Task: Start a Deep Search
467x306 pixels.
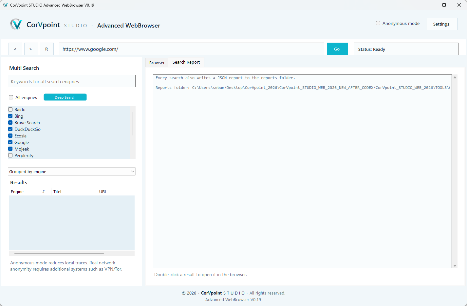Action: (x=65, y=97)
